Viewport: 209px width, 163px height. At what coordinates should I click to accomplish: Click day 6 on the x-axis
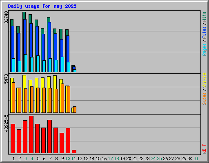[44, 159]
